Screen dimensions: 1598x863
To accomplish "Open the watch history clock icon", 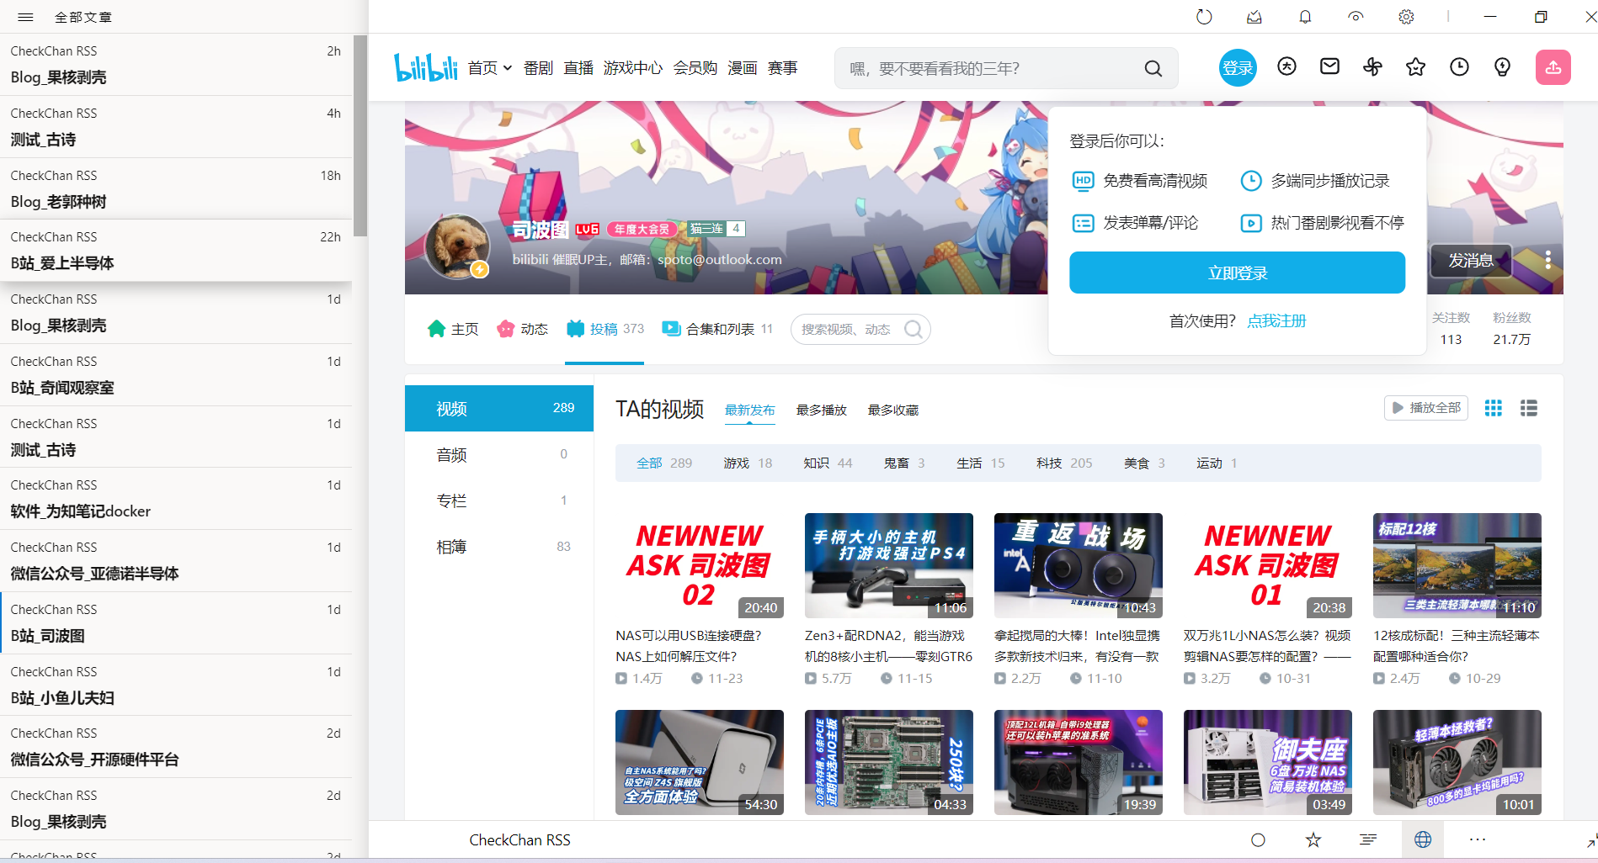I will (1459, 66).
